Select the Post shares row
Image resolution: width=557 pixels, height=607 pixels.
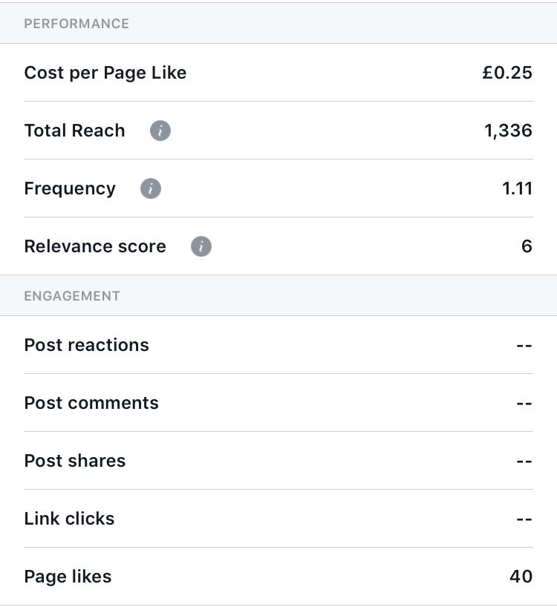[278, 461]
